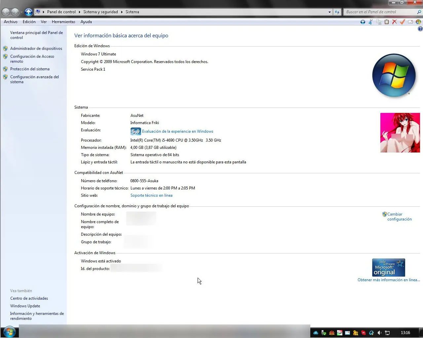The height and width of the screenshot is (338, 423).
Task: Click the red X Delete toolbar icon
Action: pyautogui.click(x=395, y=22)
